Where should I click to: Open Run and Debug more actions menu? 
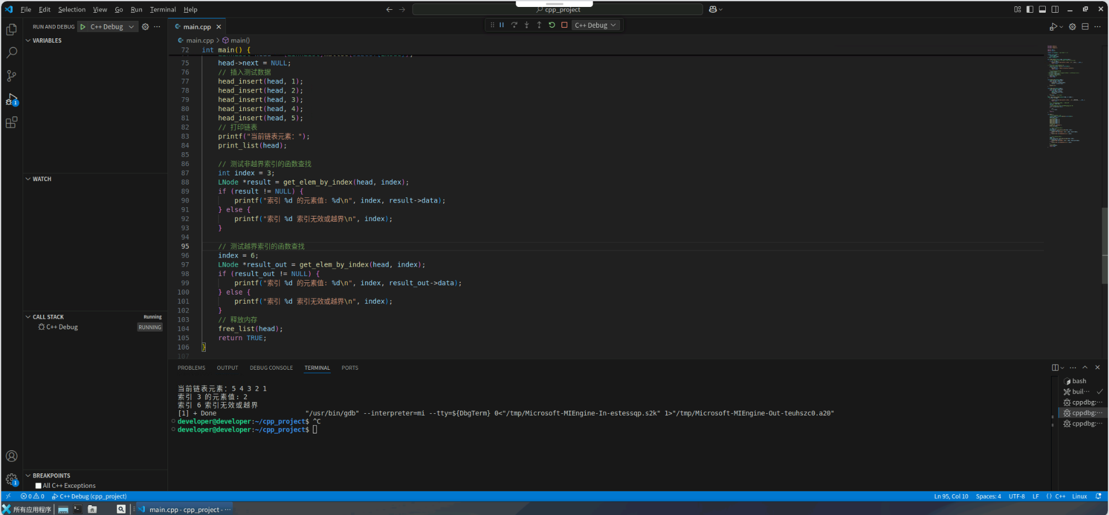pyautogui.click(x=157, y=27)
